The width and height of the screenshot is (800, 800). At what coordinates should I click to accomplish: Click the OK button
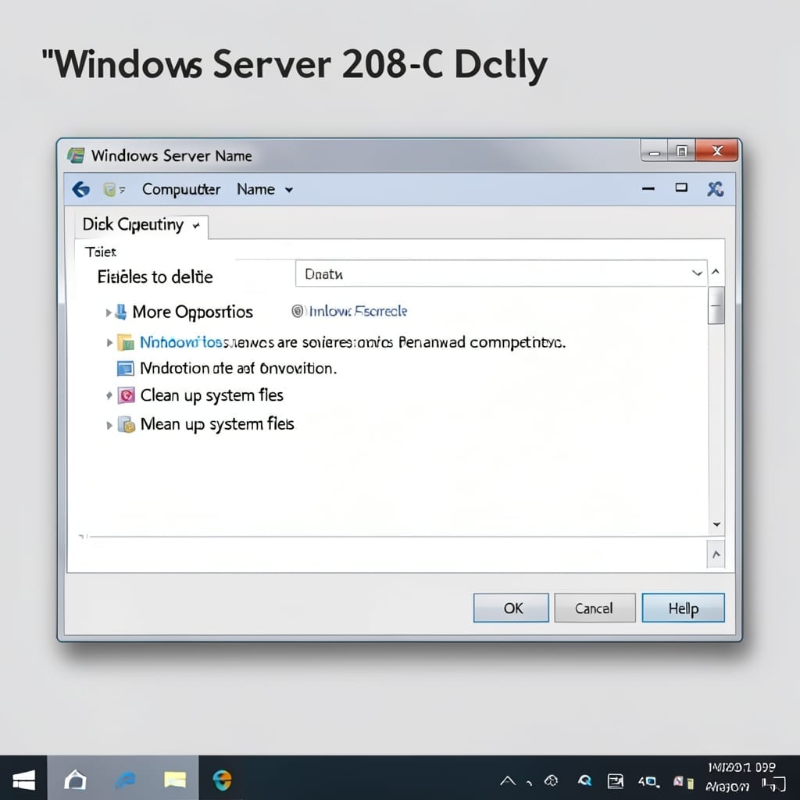[x=511, y=608]
